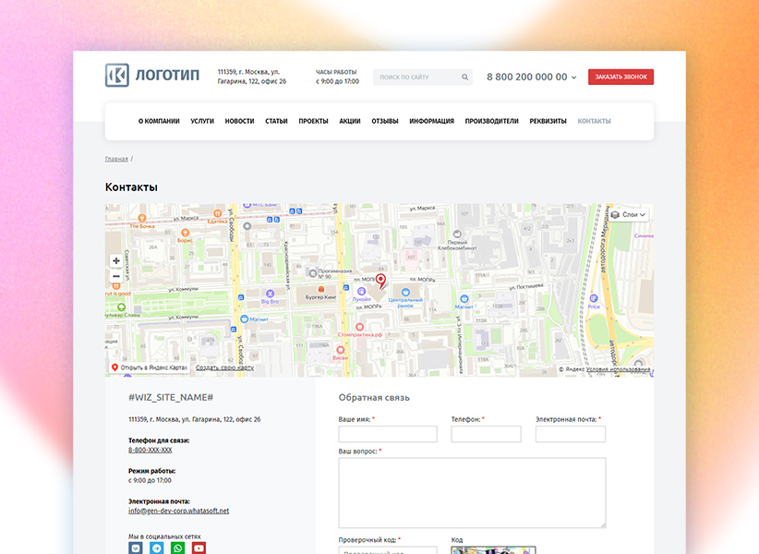Click the site logo icon
Viewport: 759px width, 554px height.
(116, 76)
